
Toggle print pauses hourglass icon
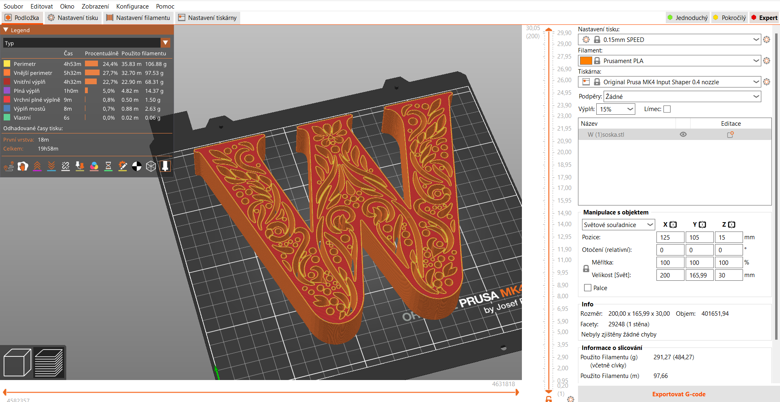(x=108, y=166)
